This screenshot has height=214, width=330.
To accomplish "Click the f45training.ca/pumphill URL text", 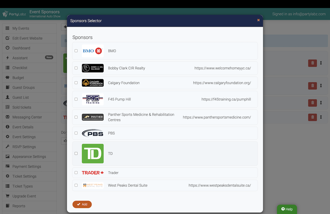I will pos(226,99).
